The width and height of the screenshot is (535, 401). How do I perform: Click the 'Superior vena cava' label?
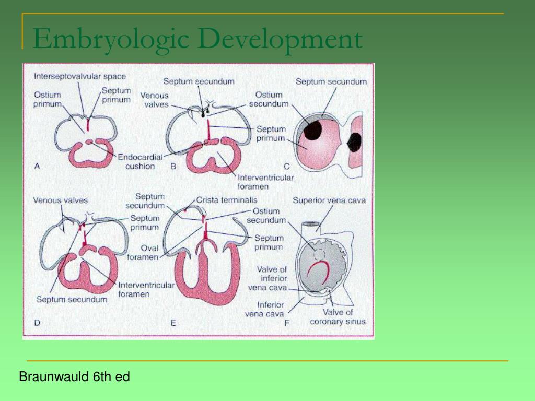(329, 200)
